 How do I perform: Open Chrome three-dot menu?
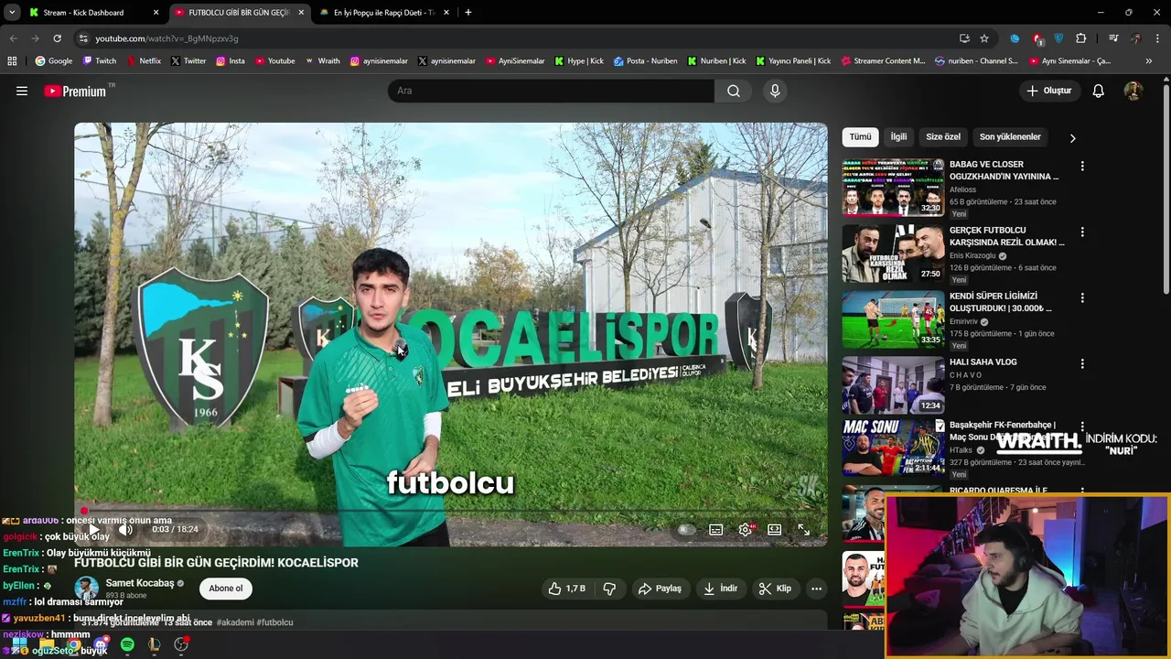[x=1157, y=38]
